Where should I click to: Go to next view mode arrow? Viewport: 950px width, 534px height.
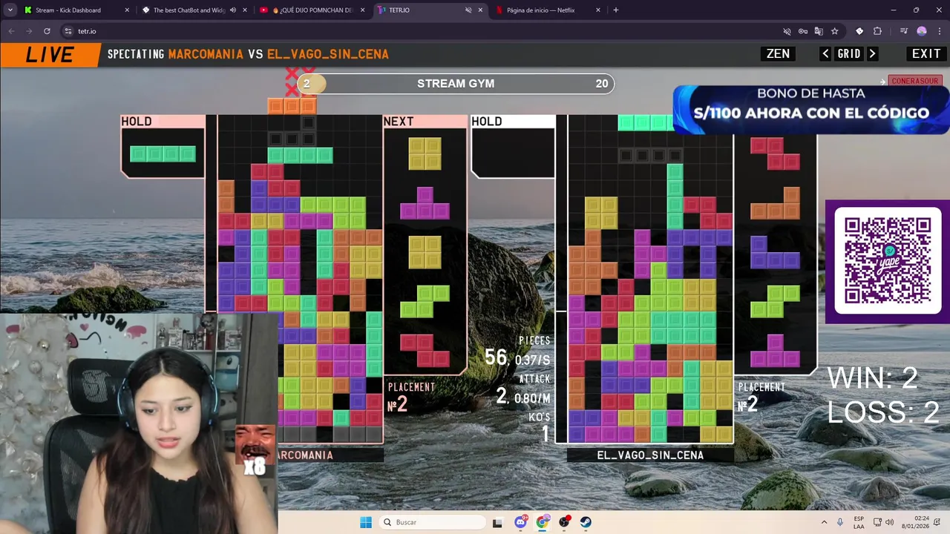(872, 54)
